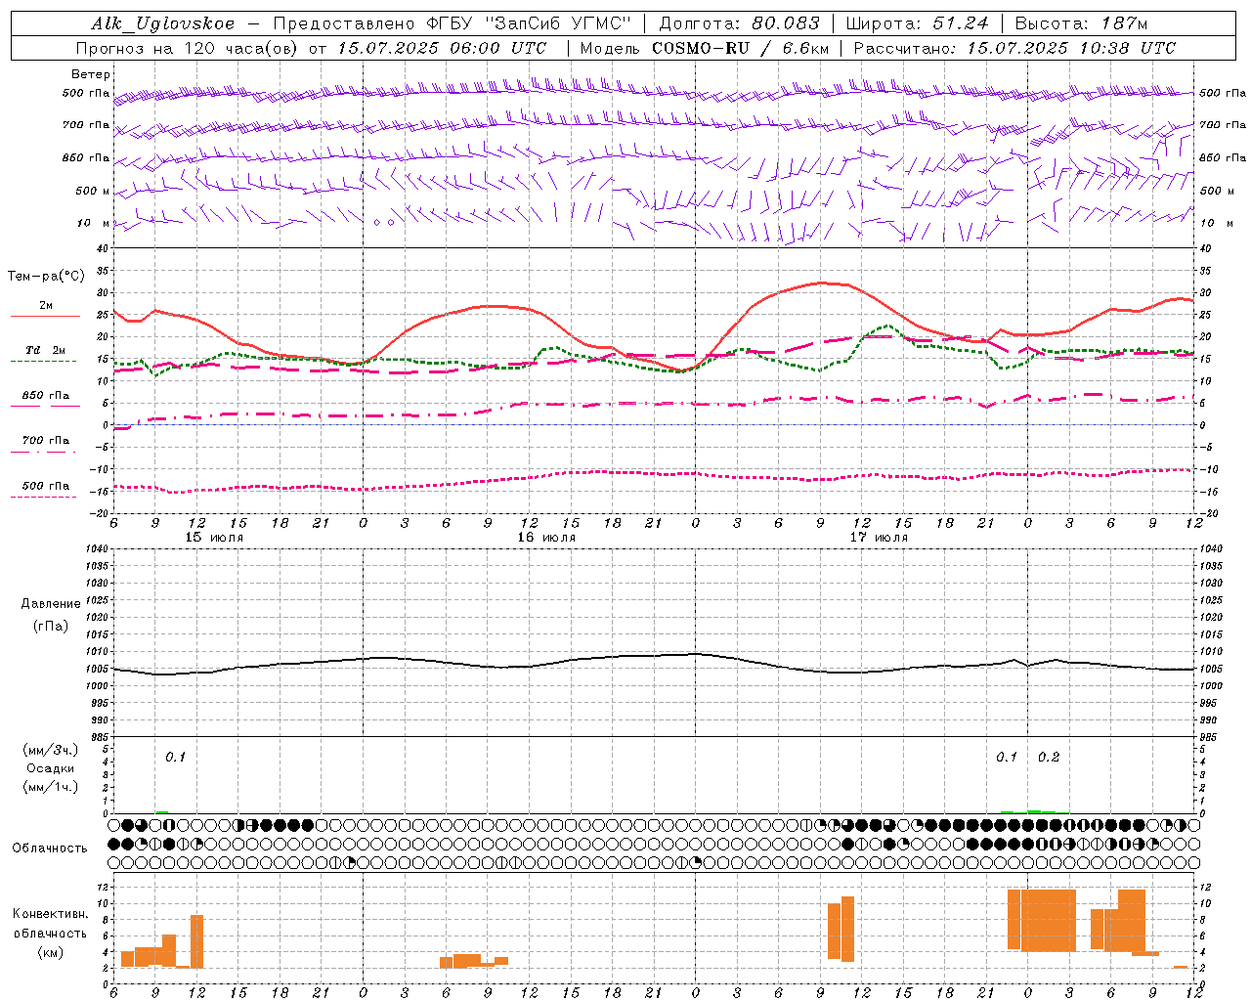Click the Осадки panel label

(x=51, y=768)
